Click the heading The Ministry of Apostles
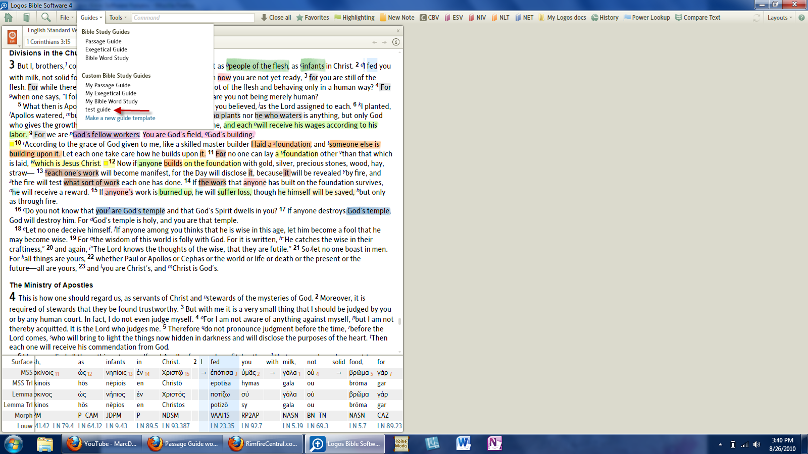The image size is (808, 454). [x=51, y=285]
